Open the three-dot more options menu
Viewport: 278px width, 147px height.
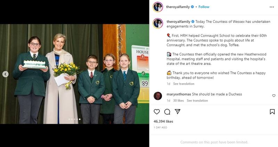[272, 7]
